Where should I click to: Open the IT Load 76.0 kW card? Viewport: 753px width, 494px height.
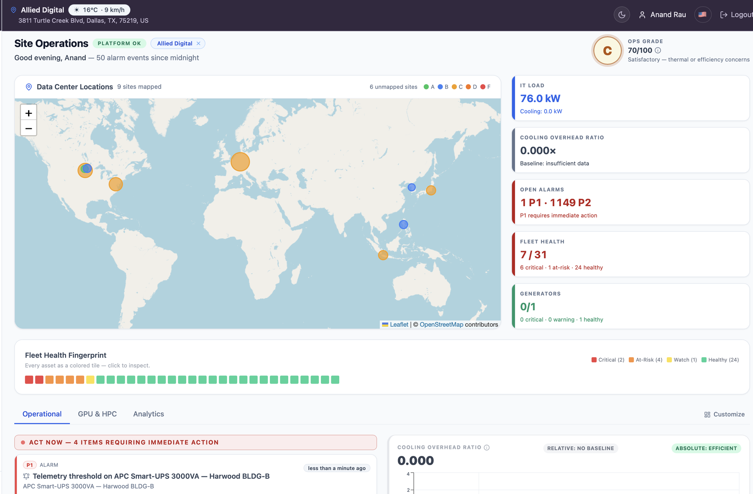(631, 98)
